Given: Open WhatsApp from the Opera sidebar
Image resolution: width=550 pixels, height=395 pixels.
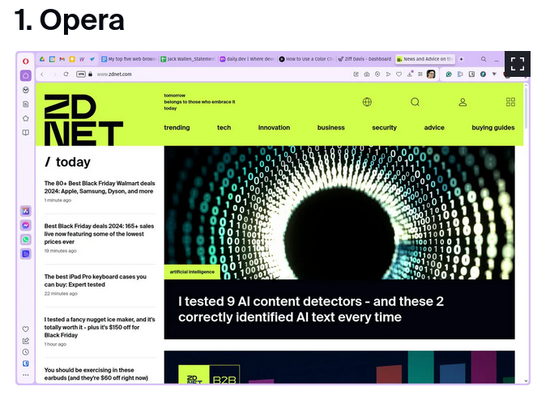Looking at the screenshot, I should pyautogui.click(x=26, y=240).
